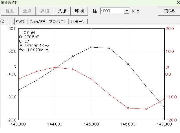Click the 推測 button
The image size is (180, 133).
pyautogui.click(x=10, y=11)
